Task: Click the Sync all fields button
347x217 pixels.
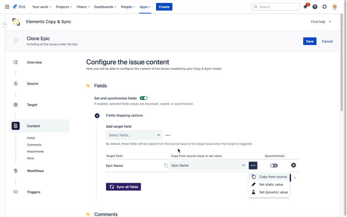Action: click(x=123, y=187)
